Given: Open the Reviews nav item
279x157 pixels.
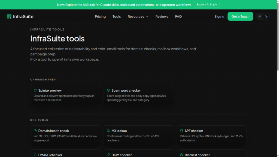Looking at the screenshot, I should pos(162,16).
